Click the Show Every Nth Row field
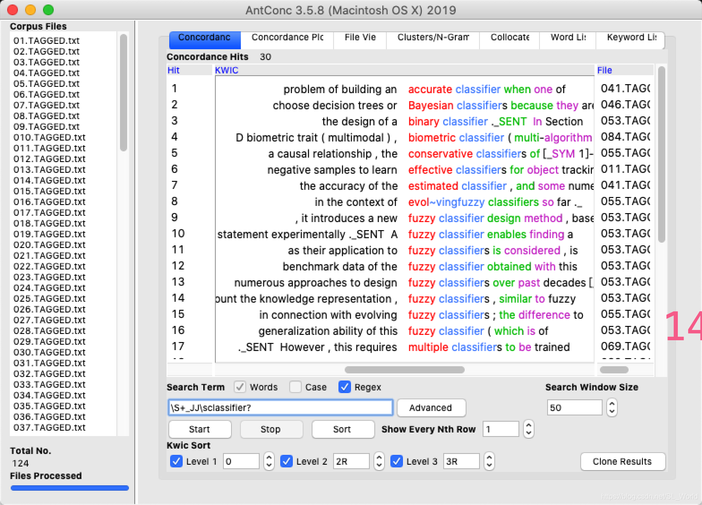 tap(501, 429)
